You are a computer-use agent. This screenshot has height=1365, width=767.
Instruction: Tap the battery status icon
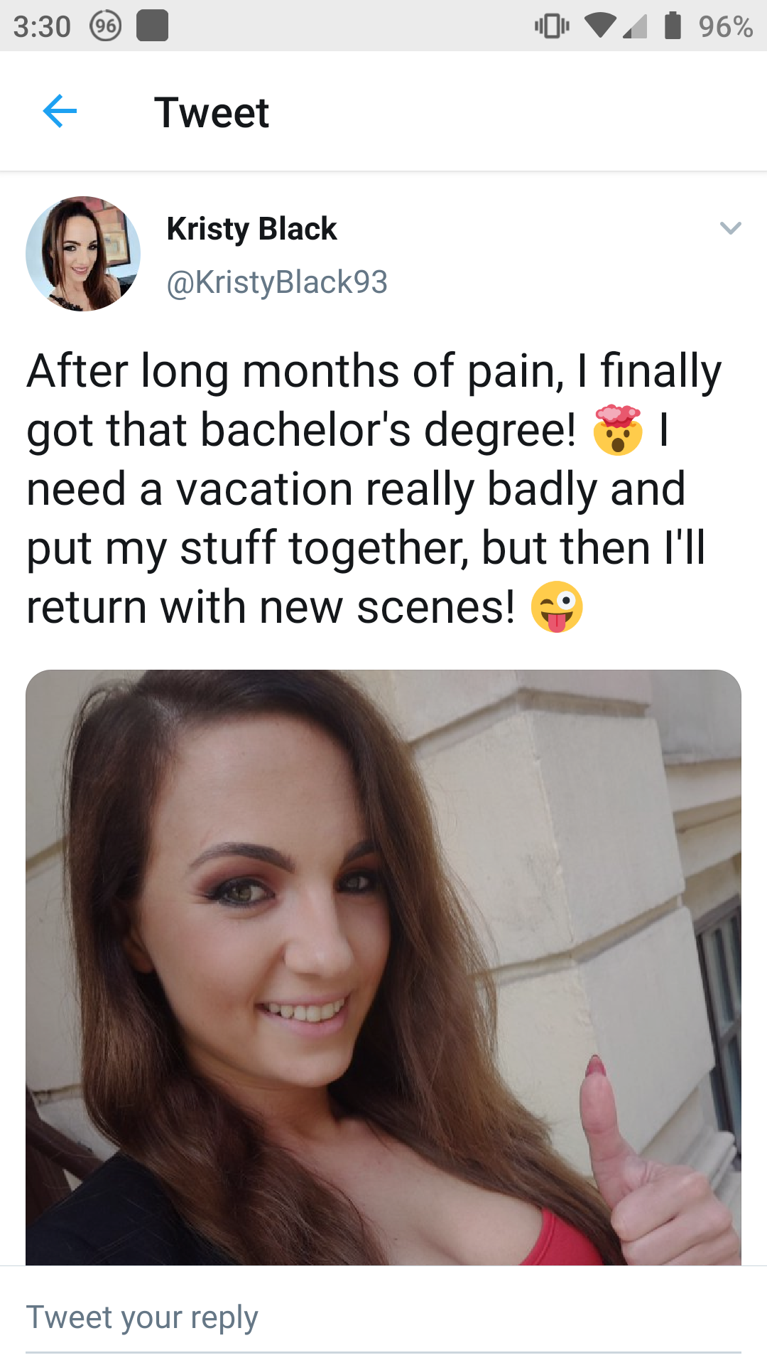tap(673, 26)
